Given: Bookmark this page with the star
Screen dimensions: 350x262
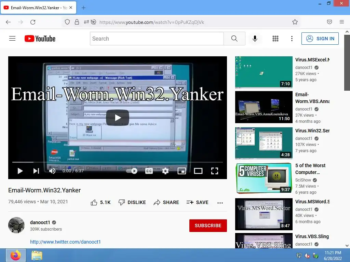Looking at the screenshot, I should click(x=295, y=22).
